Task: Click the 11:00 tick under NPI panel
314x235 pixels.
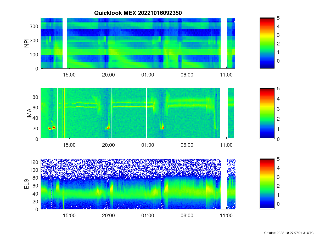Action: (226, 75)
